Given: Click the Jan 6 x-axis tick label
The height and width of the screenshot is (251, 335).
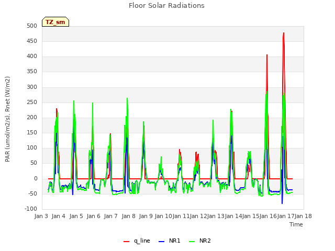Looking at the screenshot, I should (94, 216).
